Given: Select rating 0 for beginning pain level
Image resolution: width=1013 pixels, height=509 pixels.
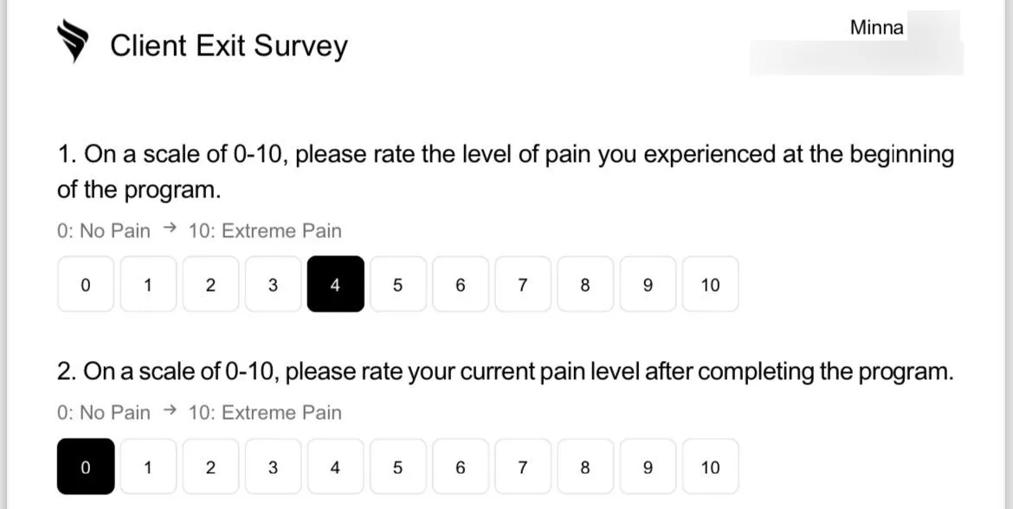Looking at the screenshot, I should click(85, 284).
